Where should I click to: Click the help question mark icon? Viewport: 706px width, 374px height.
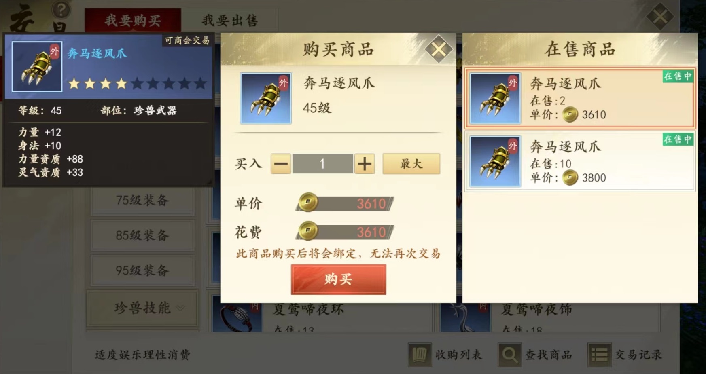click(61, 10)
